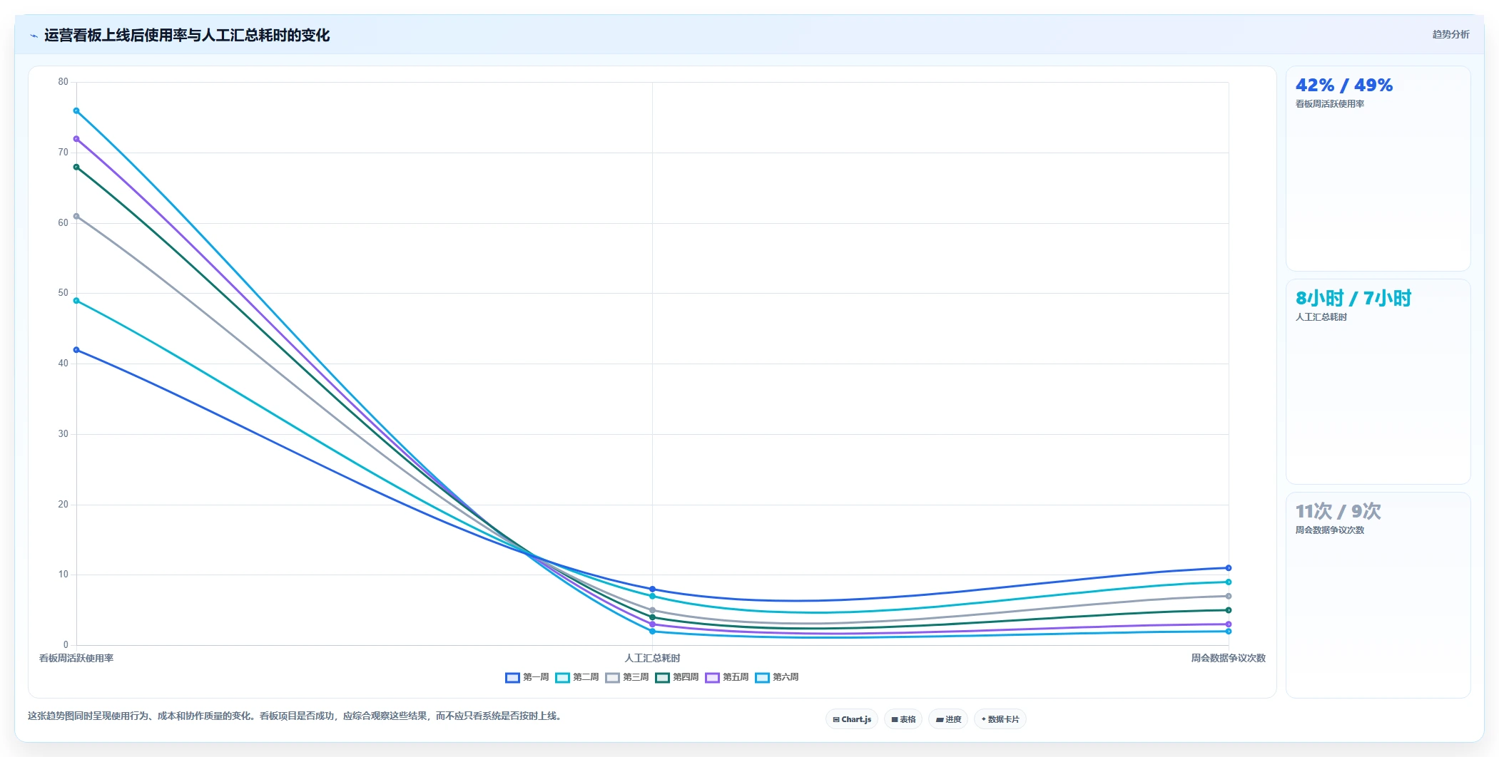Click the 人工汇总耗时 card caption
This screenshot has height=757, width=1499.
(1321, 317)
